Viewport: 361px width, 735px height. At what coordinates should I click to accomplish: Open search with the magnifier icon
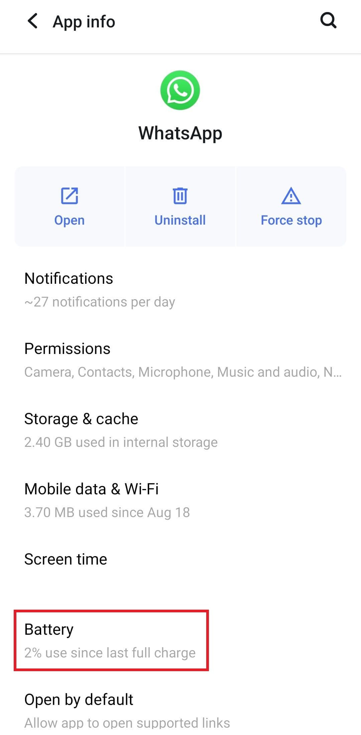328,21
